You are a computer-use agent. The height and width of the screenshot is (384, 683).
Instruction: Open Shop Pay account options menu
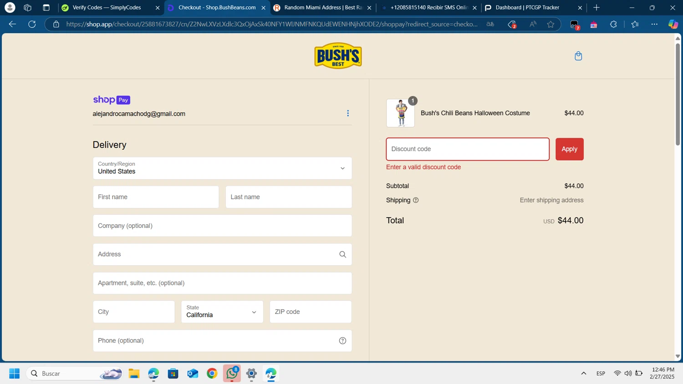[x=348, y=113]
